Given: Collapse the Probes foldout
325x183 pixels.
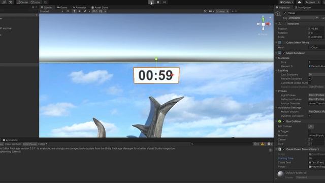Looking at the screenshot, I should pos(276,91).
